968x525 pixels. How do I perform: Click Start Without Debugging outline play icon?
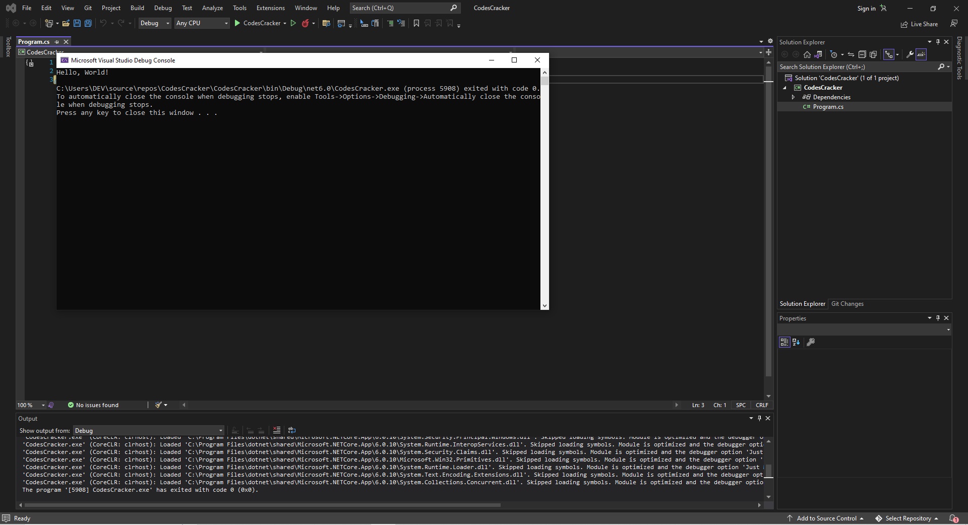(x=293, y=23)
